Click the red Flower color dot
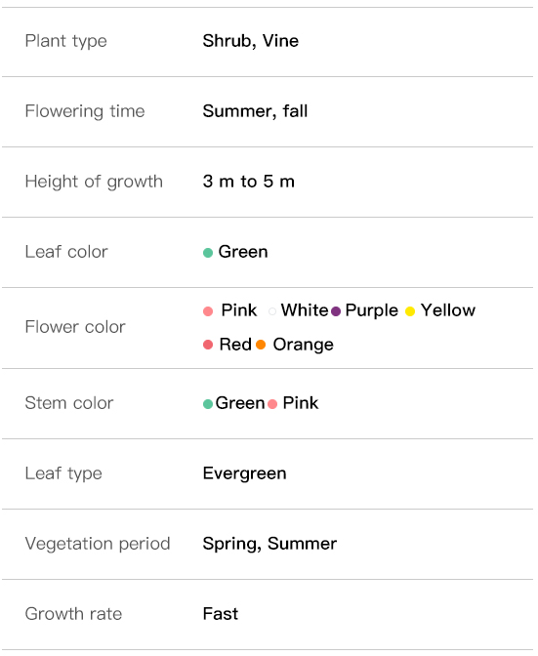Viewport: 538px width, 656px height. [x=208, y=345]
